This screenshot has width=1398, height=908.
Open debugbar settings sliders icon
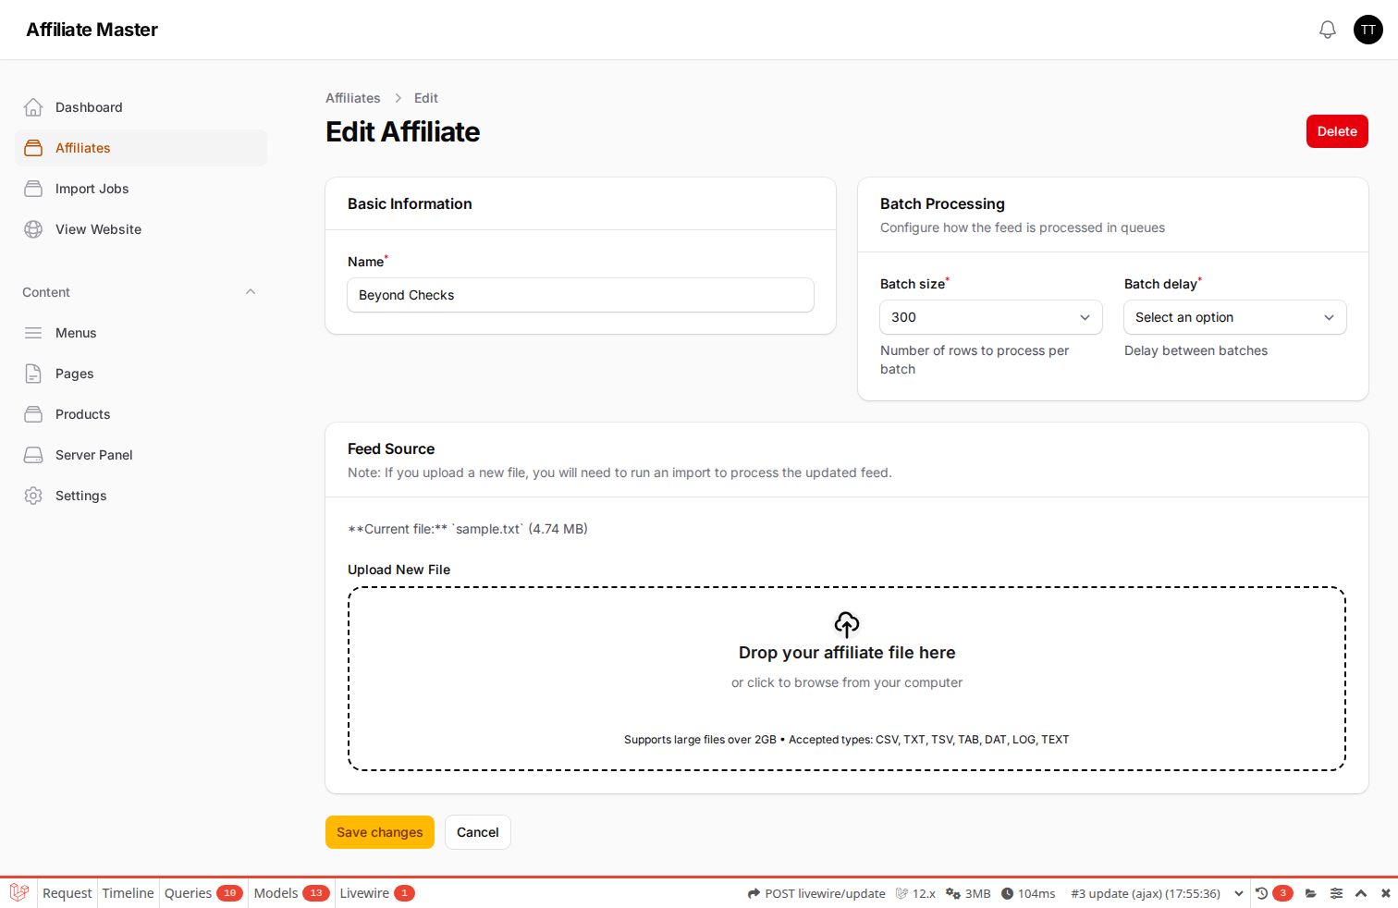point(1336,893)
